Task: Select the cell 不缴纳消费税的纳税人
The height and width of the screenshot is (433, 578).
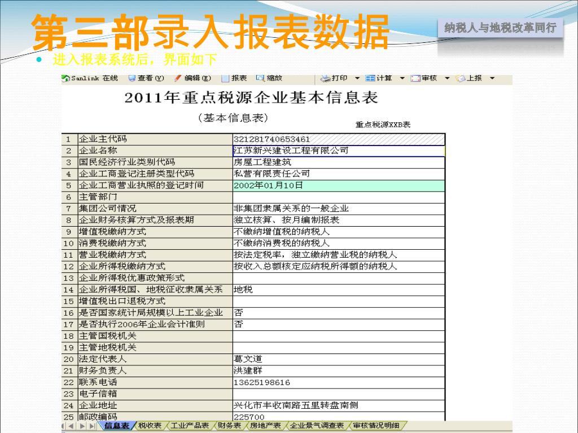Action: pyautogui.click(x=339, y=244)
